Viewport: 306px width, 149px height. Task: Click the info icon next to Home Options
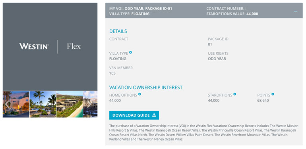click(x=139, y=94)
